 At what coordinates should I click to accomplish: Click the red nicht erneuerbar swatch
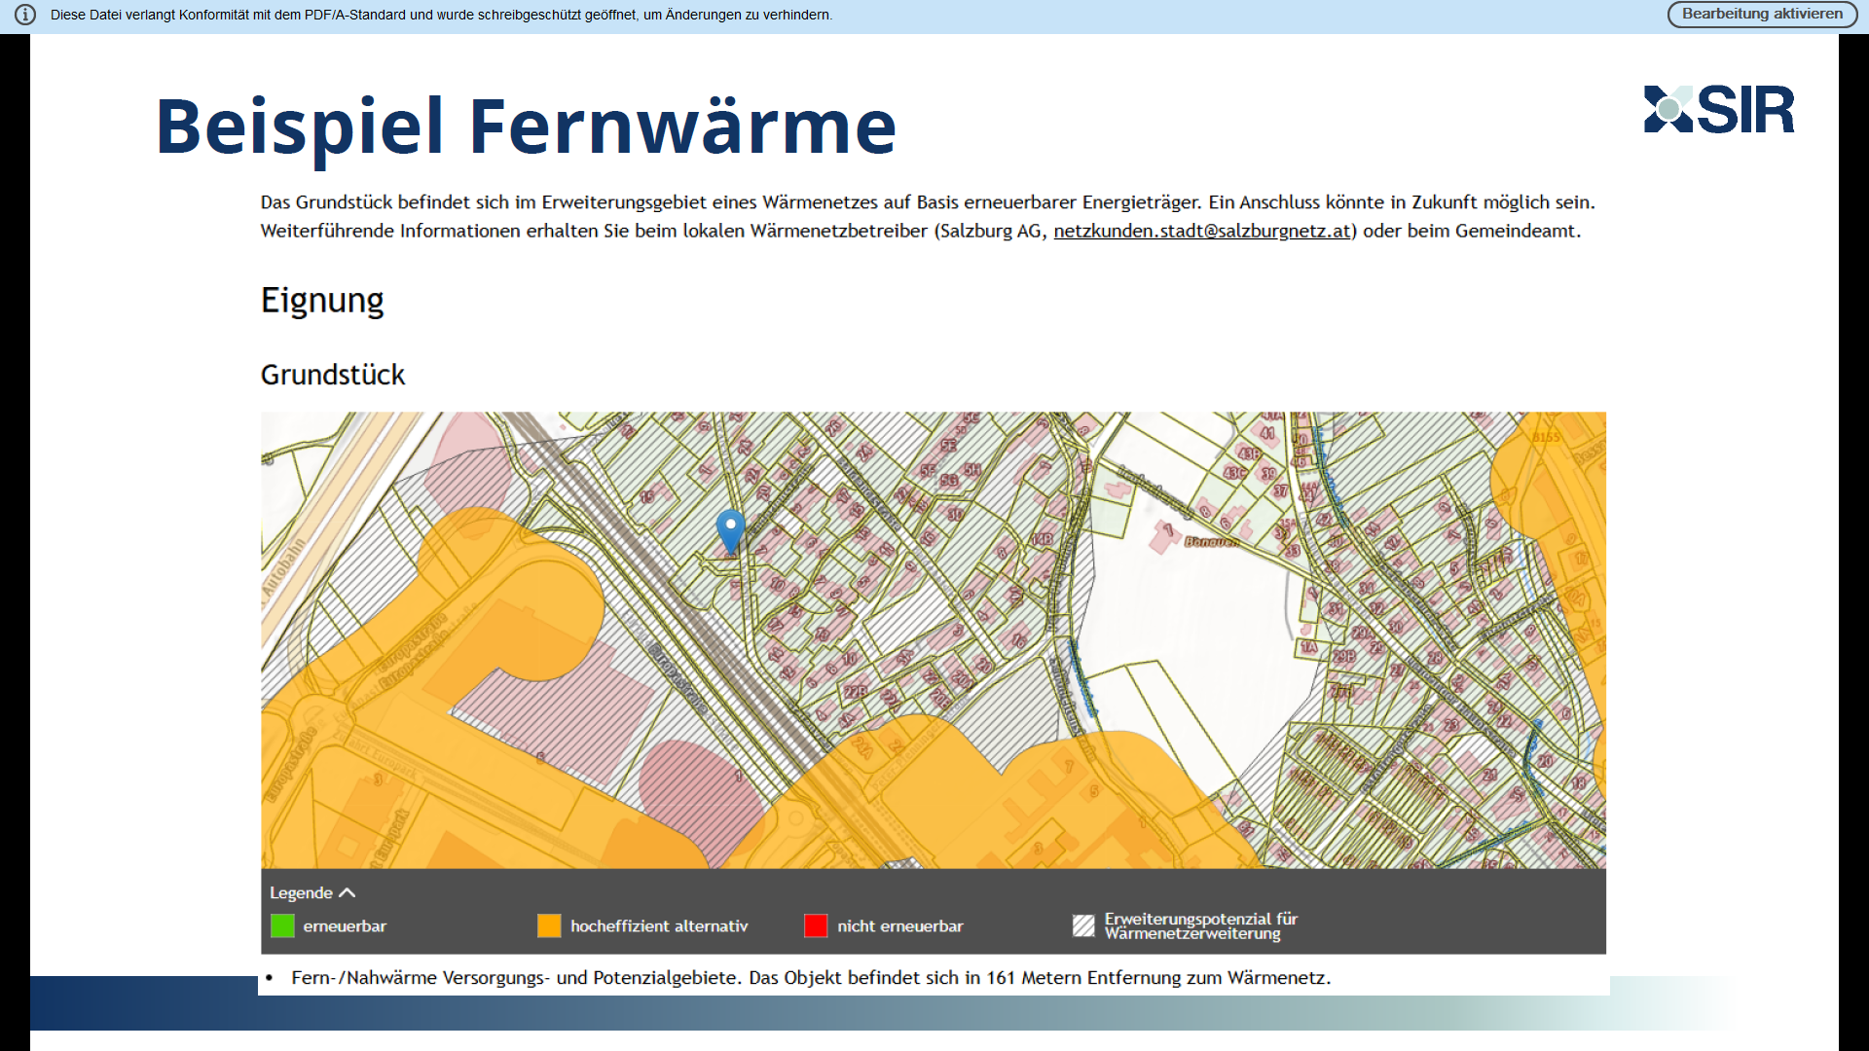pos(816,925)
